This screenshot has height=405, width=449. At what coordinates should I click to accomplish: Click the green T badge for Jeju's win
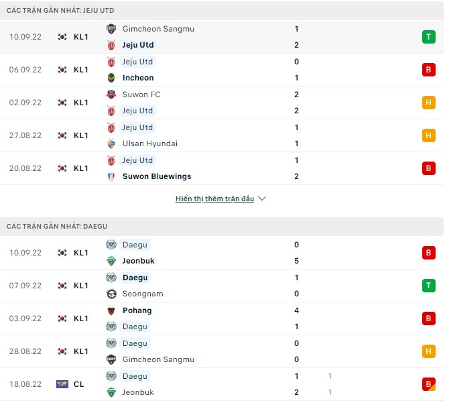[429, 37]
